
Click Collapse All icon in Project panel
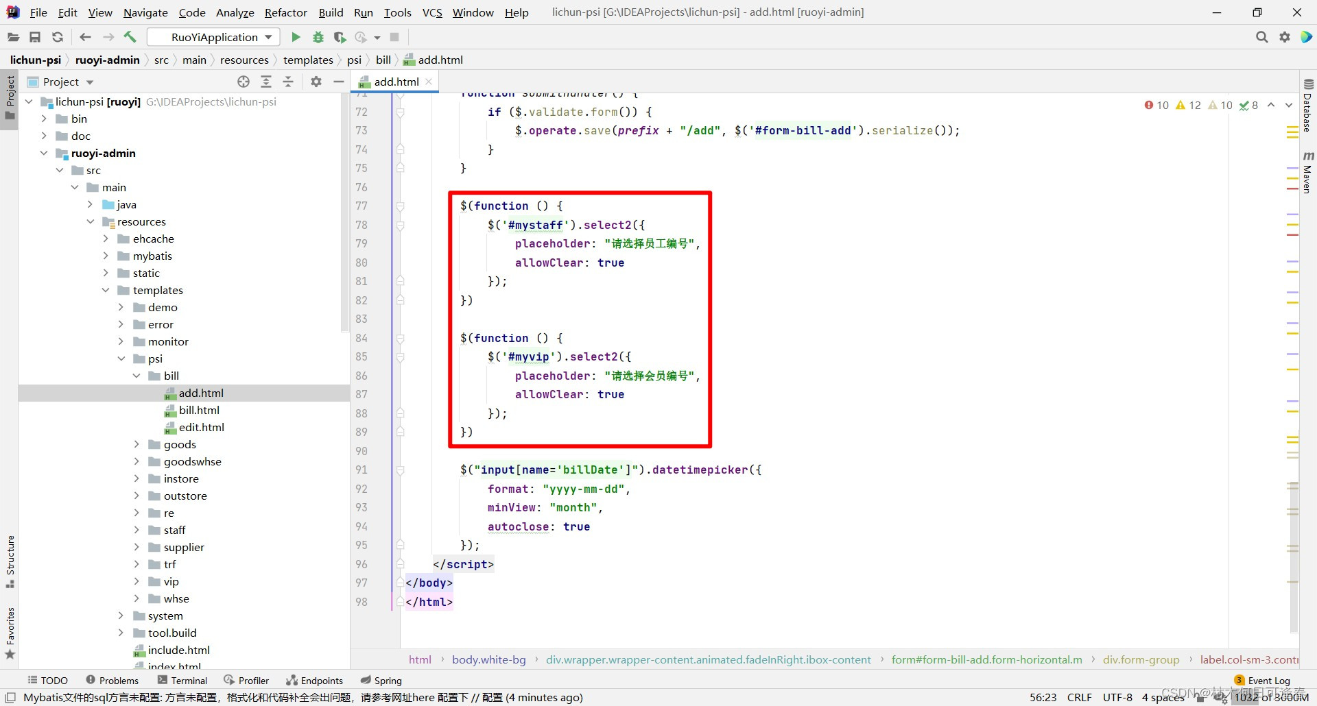289,82
